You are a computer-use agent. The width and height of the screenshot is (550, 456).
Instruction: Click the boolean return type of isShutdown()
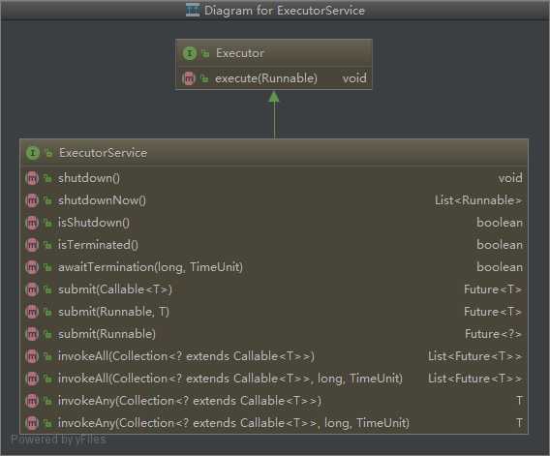pos(500,223)
